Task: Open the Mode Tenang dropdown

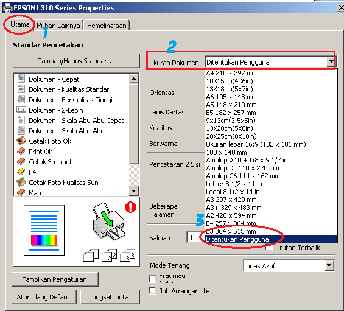Action: coord(329,265)
